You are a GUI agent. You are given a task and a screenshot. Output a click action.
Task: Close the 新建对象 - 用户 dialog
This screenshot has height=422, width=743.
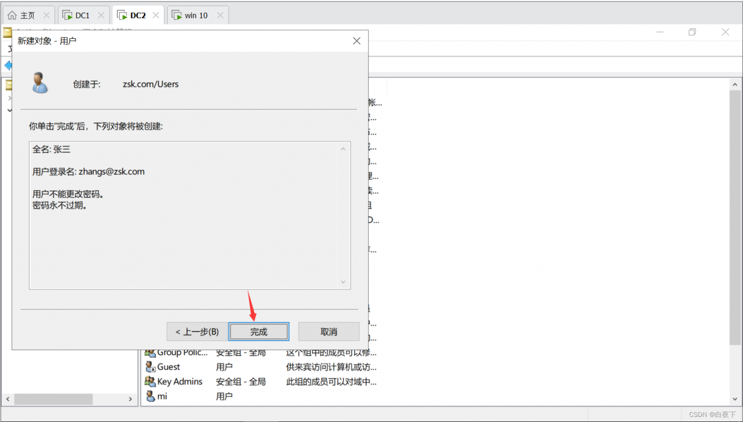pyautogui.click(x=356, y=41)
